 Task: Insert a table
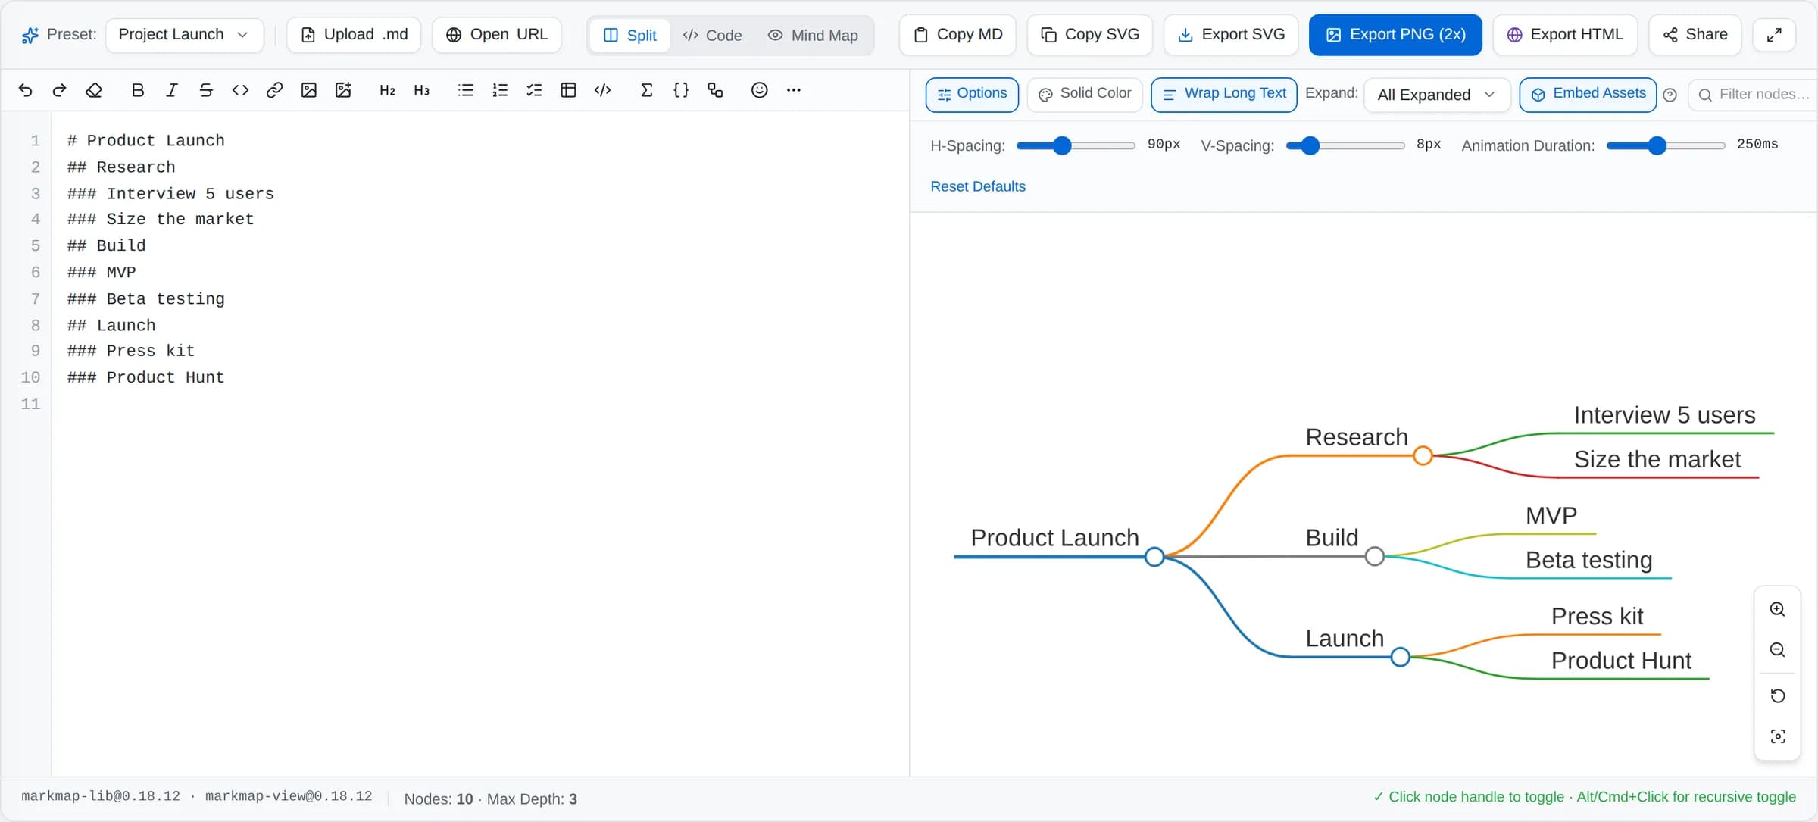click(568, 90)
